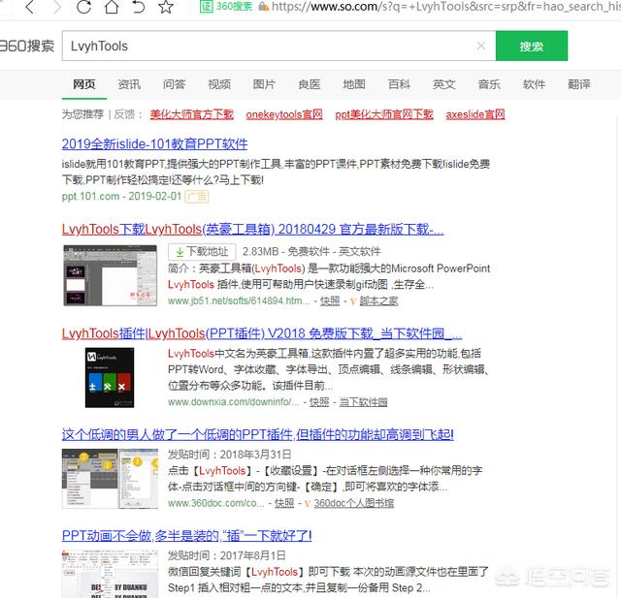Open the 音乐 tab

489,84
